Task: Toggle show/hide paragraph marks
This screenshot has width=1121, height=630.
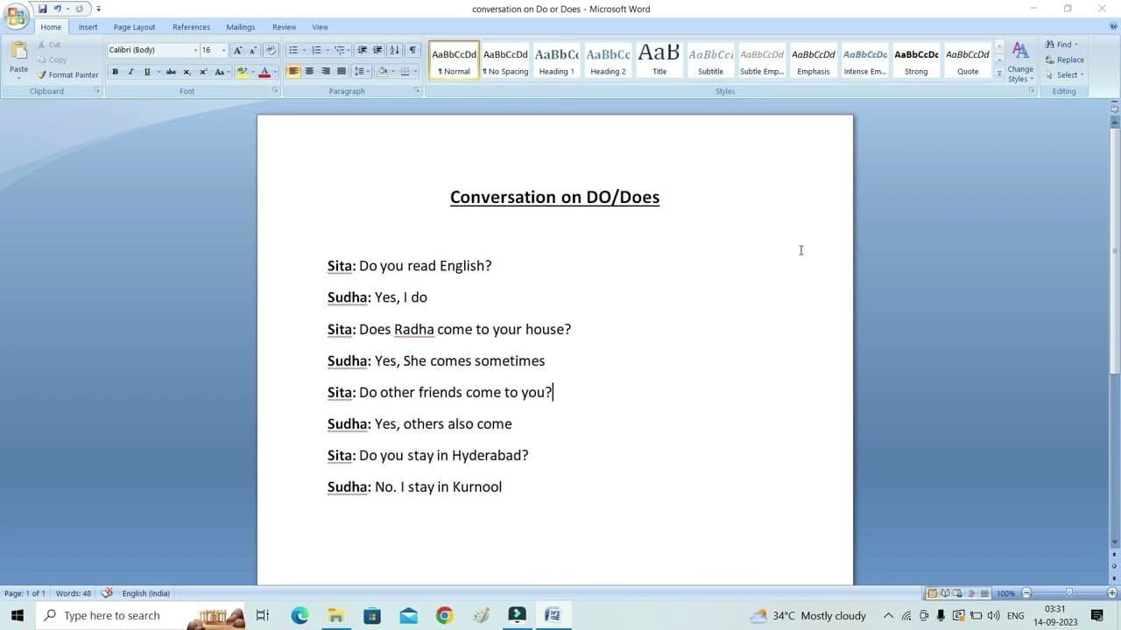Action: point(412,51)
